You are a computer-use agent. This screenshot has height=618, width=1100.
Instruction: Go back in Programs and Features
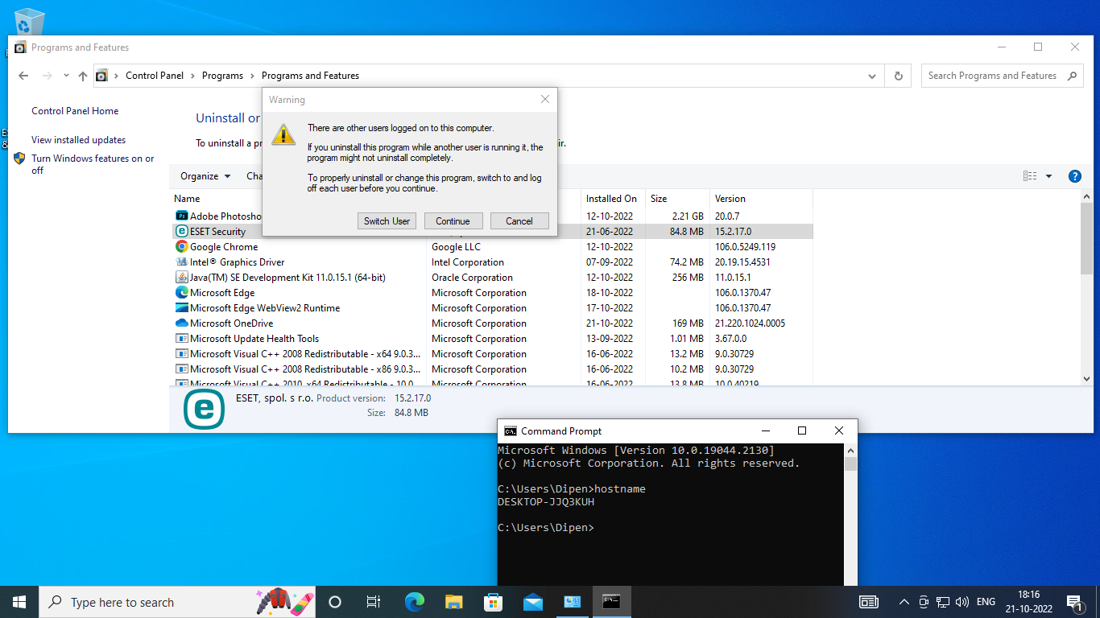coord(23,76)
